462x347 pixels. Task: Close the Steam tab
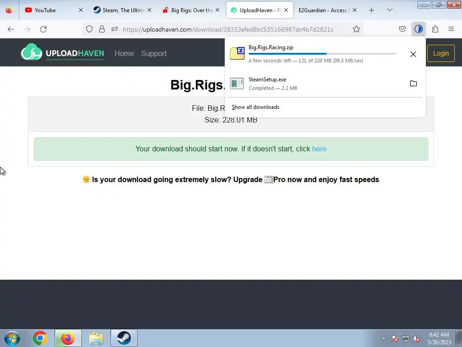[149, 10]
